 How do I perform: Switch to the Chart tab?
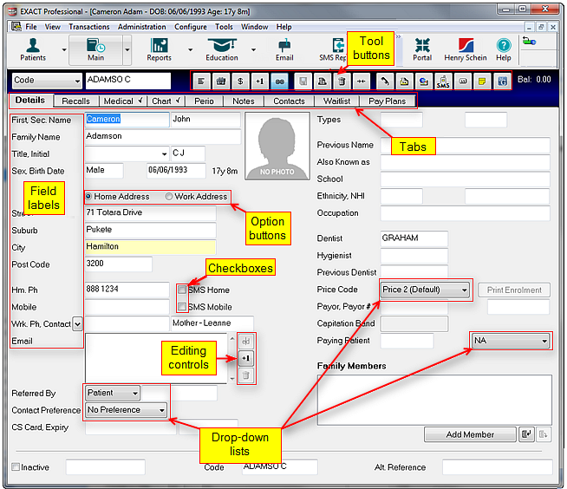click(166, 101)
